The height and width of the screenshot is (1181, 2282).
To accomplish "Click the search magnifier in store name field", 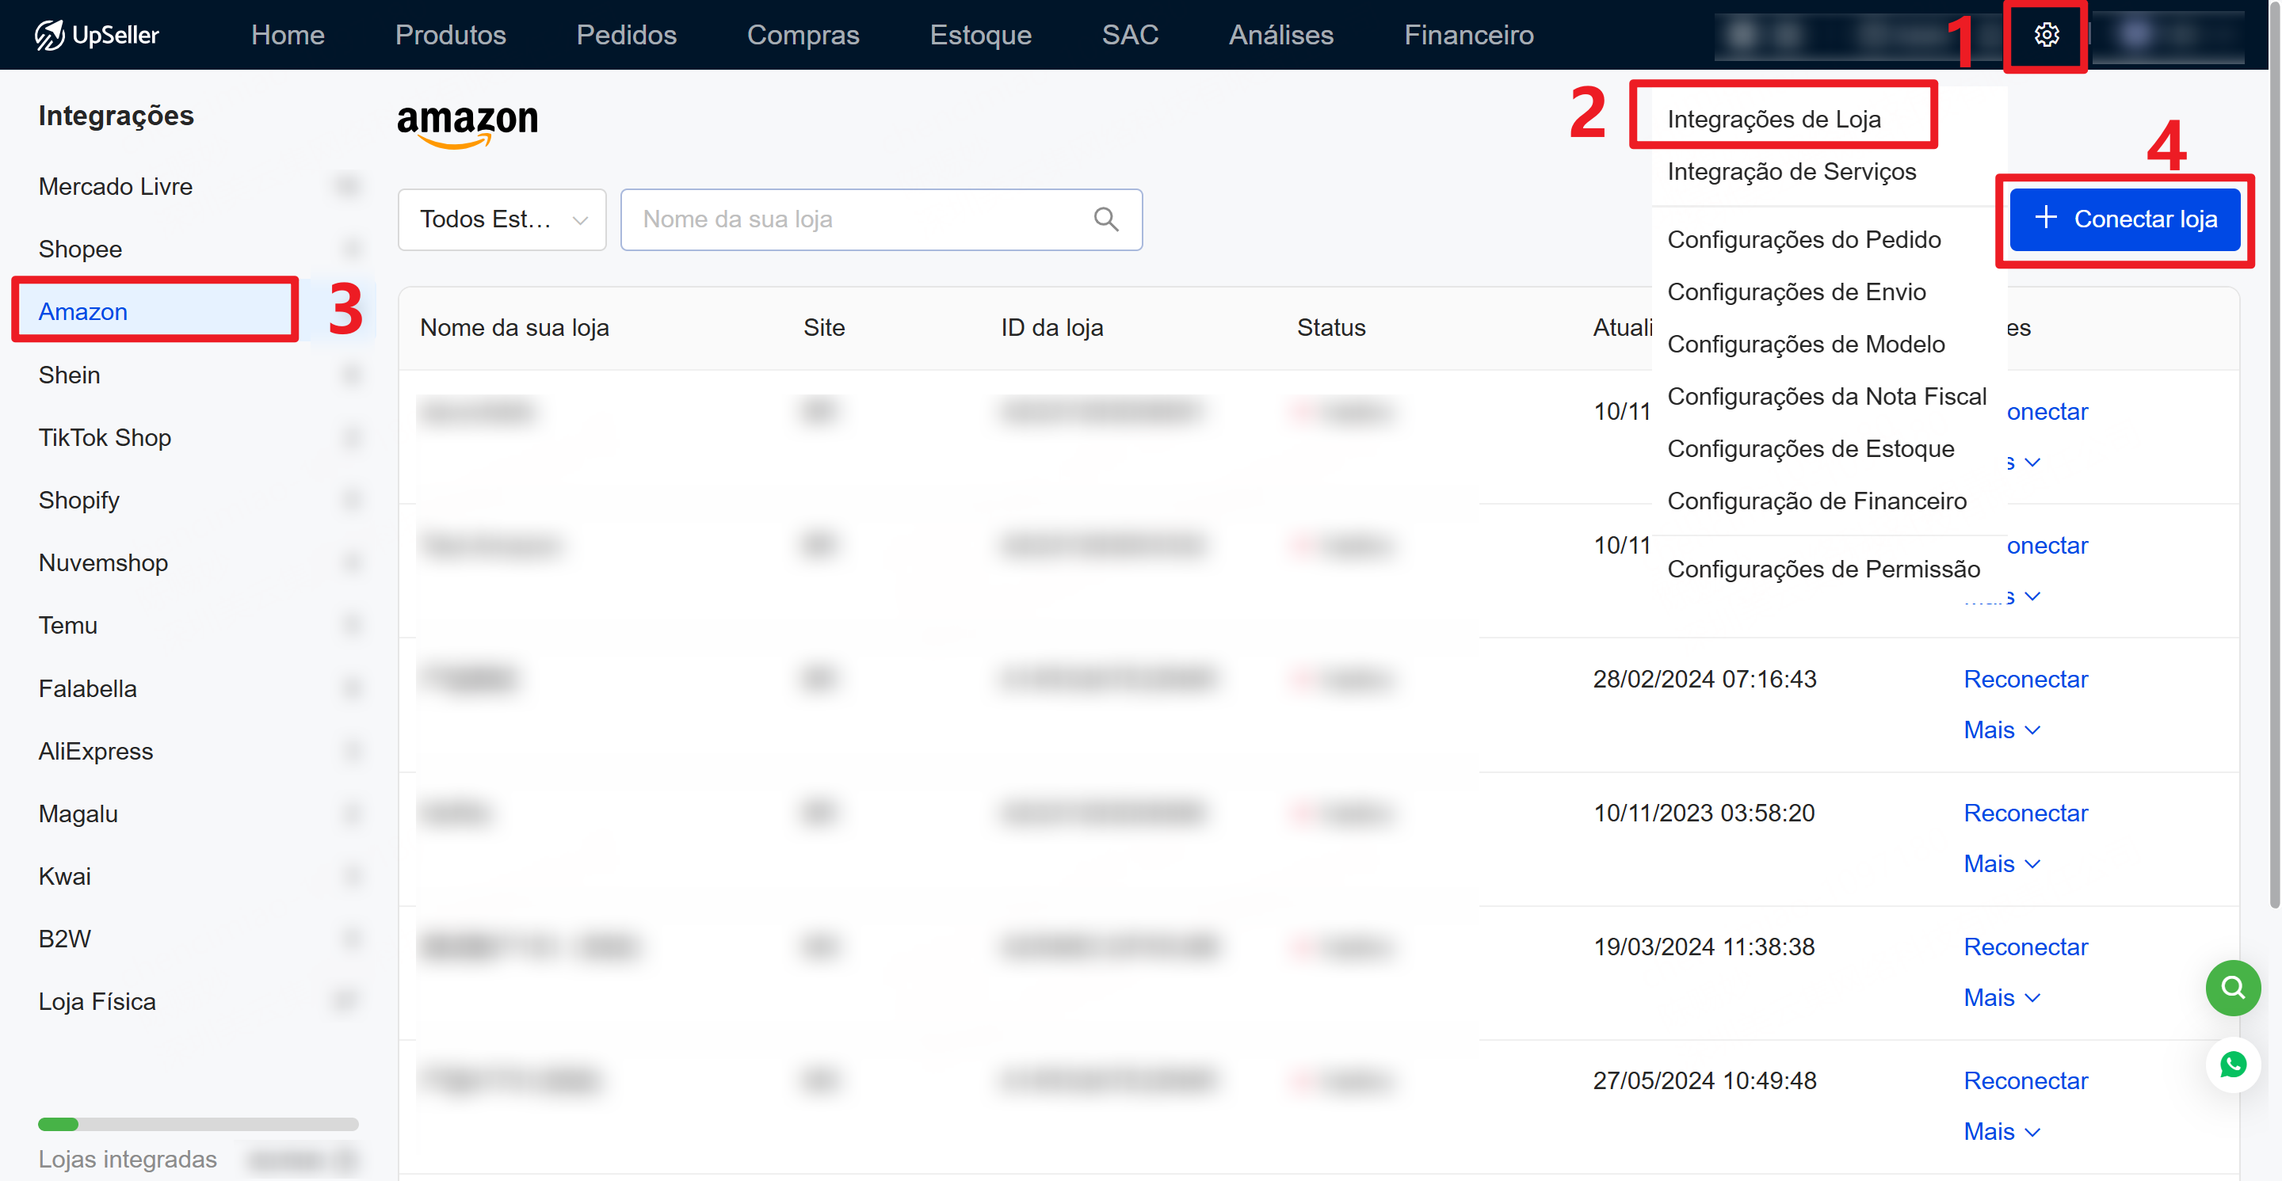I will click(1105, 219).
